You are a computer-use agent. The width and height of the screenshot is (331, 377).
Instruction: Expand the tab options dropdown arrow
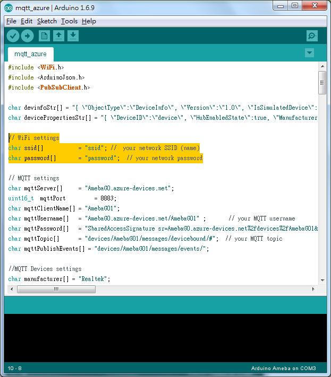pos(309,52)
